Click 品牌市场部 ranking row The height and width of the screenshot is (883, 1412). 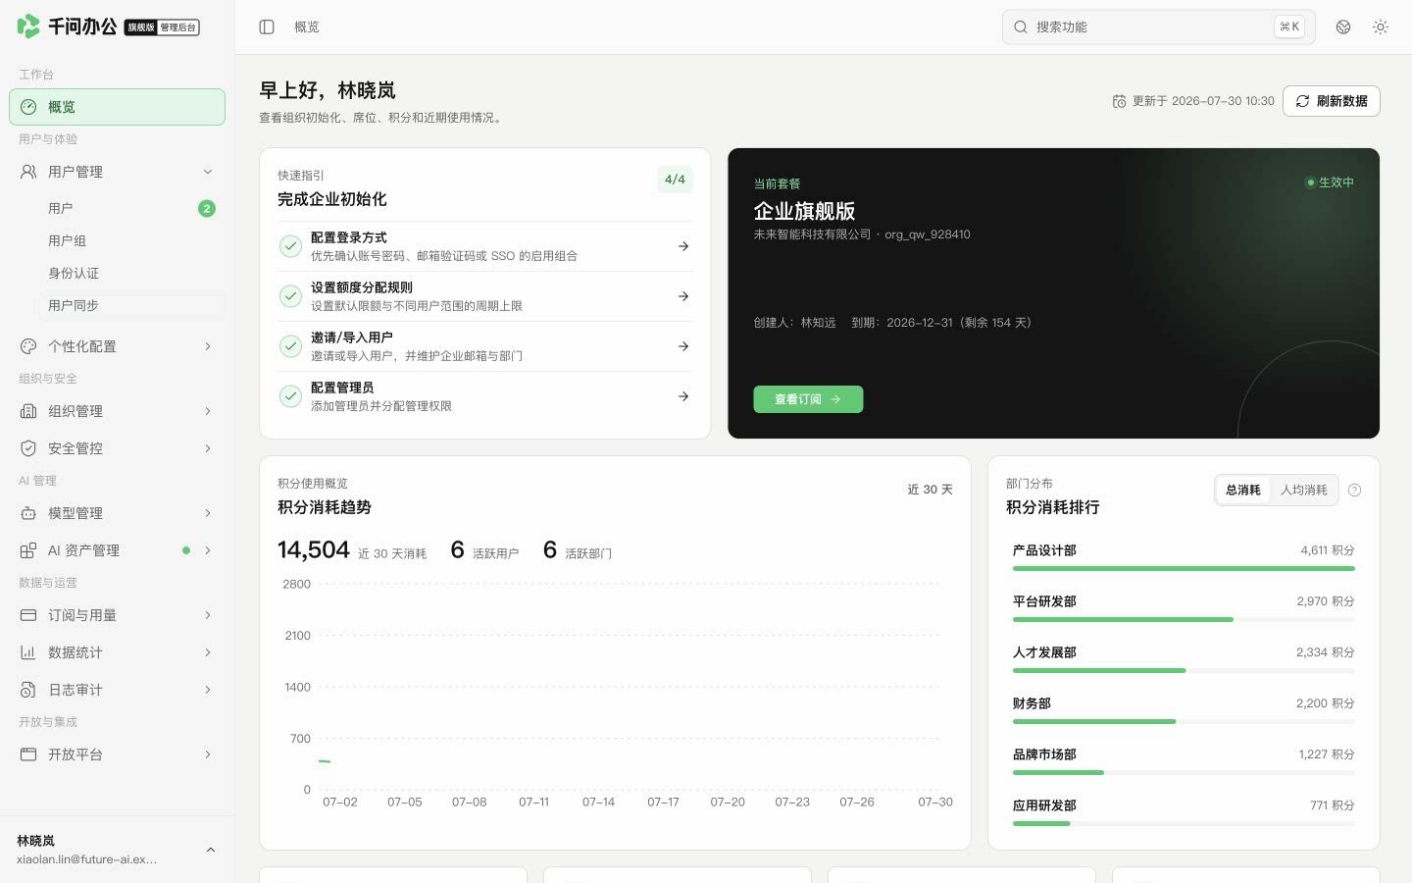[x=1184, y=760]
